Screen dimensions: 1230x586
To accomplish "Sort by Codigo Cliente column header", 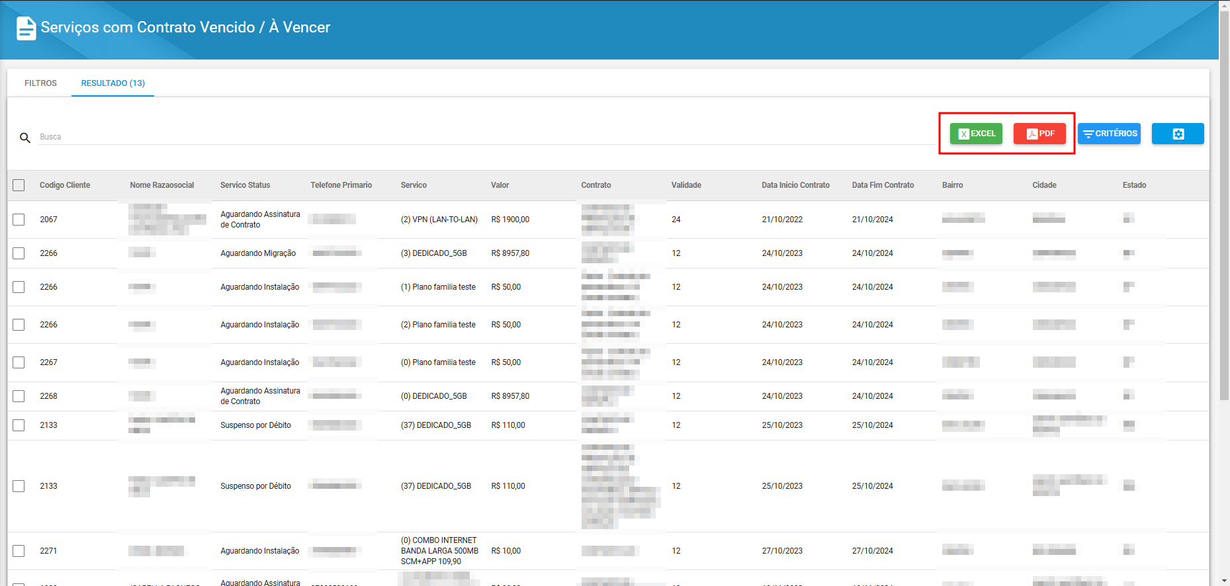I will click(x=65, y=185).
